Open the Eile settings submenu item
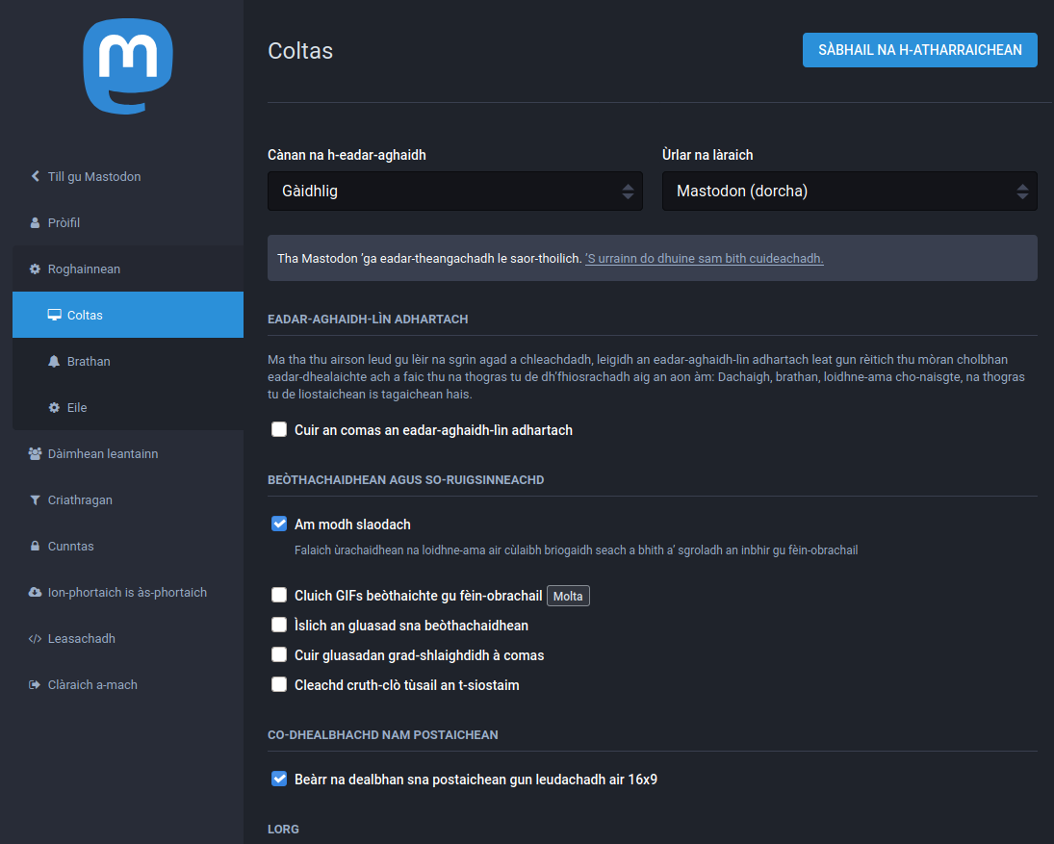This screenshot has height=844, width=1054. tap(77, 408)
